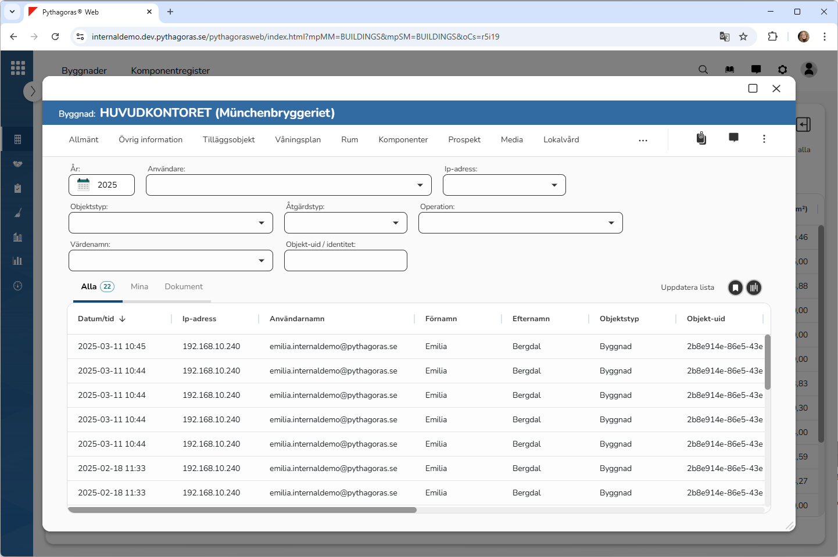This screenshot has width=838, height=557.
Task: Click the Uppdatera lista link
Action: tap(687, 288)
